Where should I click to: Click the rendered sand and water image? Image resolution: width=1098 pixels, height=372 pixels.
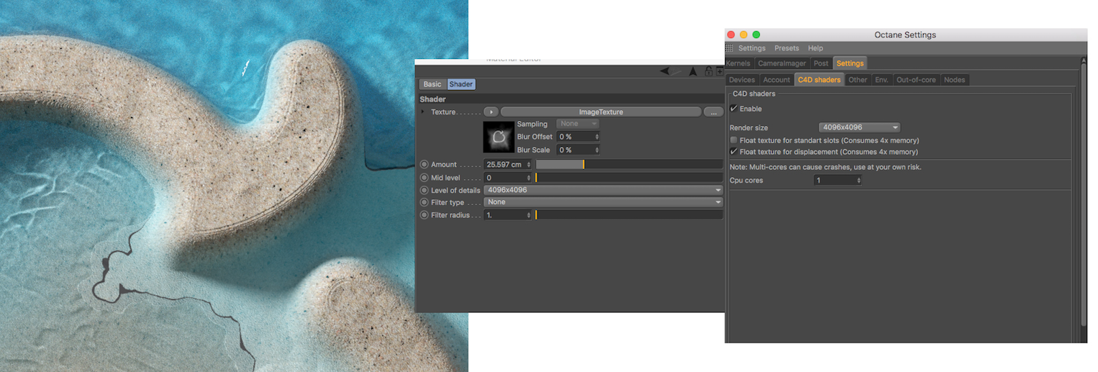coord(234,186)
